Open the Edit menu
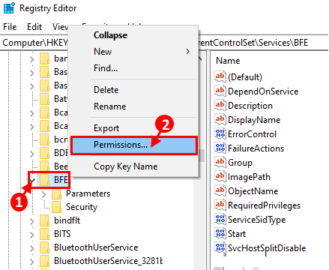The width and height of the screenshot is (329, 270). click(34, 27)
